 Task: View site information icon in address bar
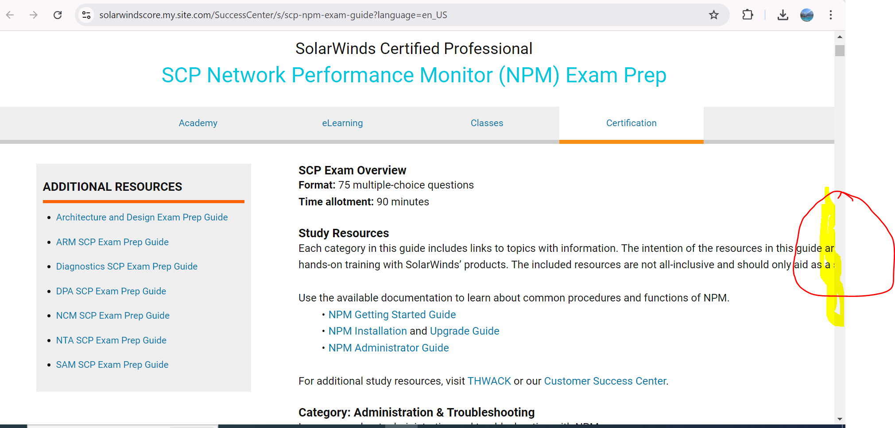86,15
